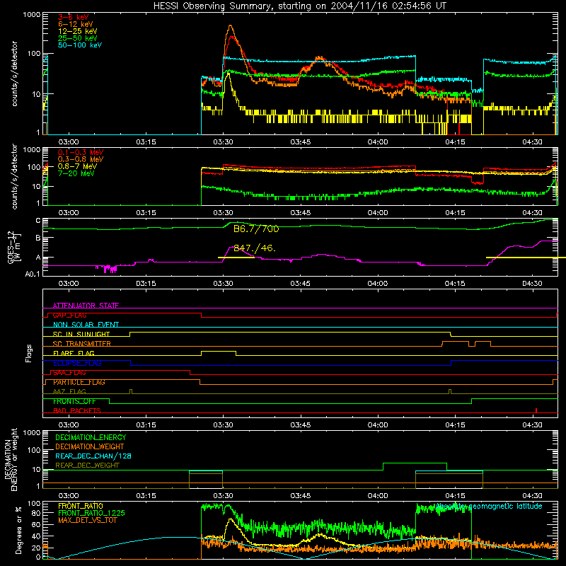
Task: Click the SC_IN_SUNLIGHT flag label
Action: click(x=81, y=334)
